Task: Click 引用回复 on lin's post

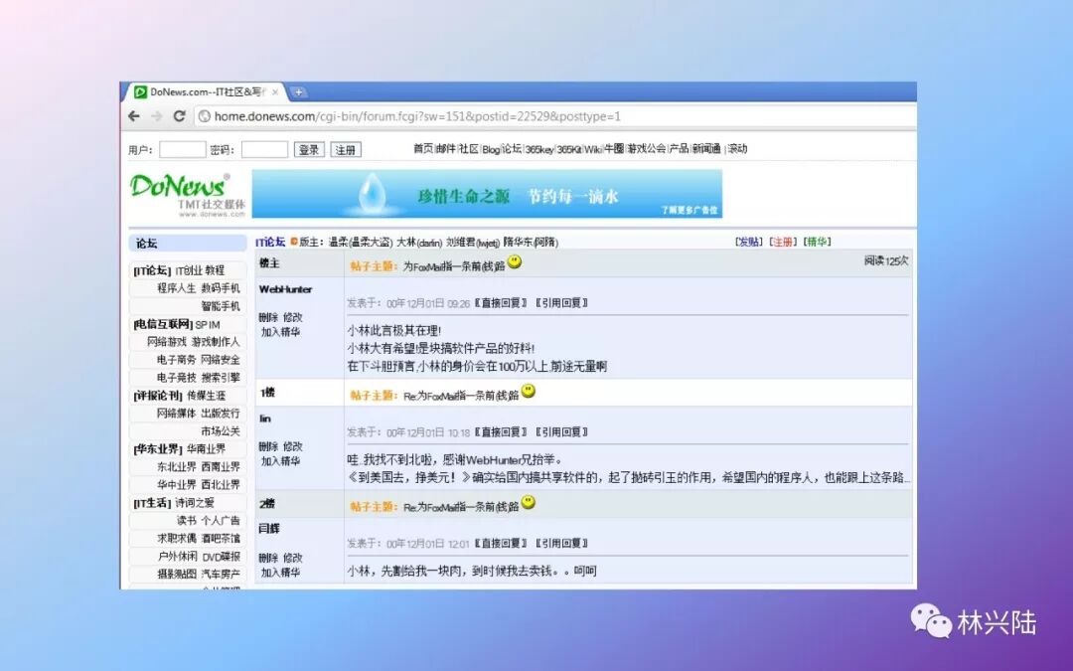Action: click(561, 432)
